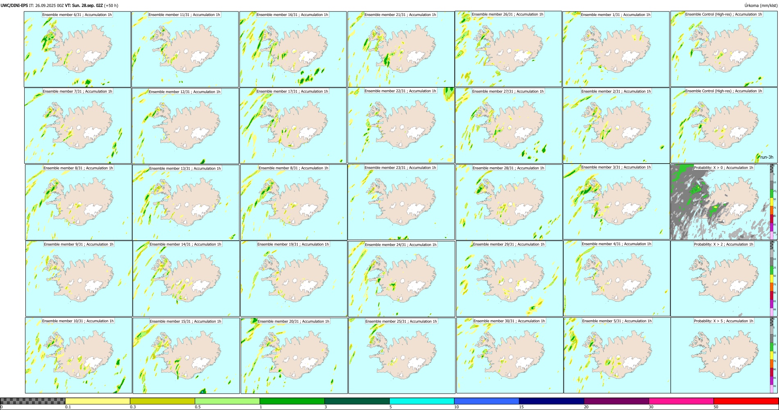Click the 'Ensemble member 29/31 ; Accumulation 1h' label
This screenshot has width=779, height=410.
coord(509,244)
